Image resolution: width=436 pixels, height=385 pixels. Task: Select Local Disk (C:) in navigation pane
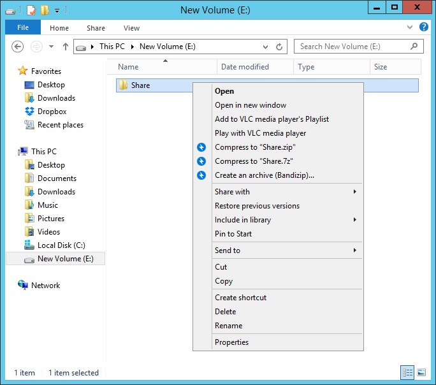coord(61,245)
